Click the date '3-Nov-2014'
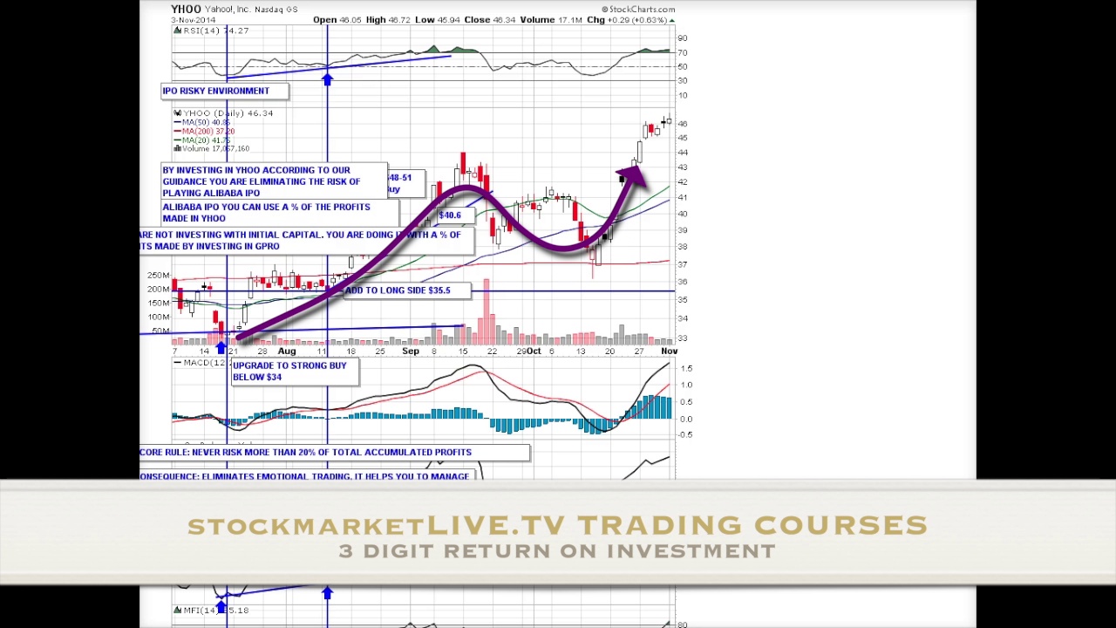The height and width of the screenshot is (628, 1116). pos(194,20)
